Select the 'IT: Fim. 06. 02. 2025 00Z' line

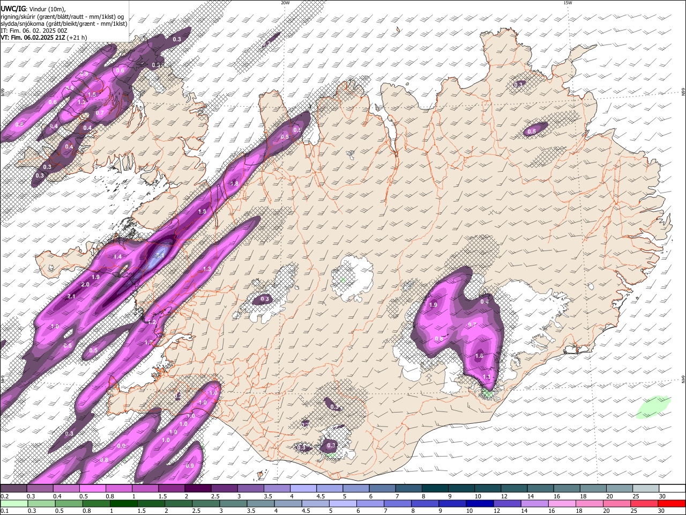click(34, 31)
